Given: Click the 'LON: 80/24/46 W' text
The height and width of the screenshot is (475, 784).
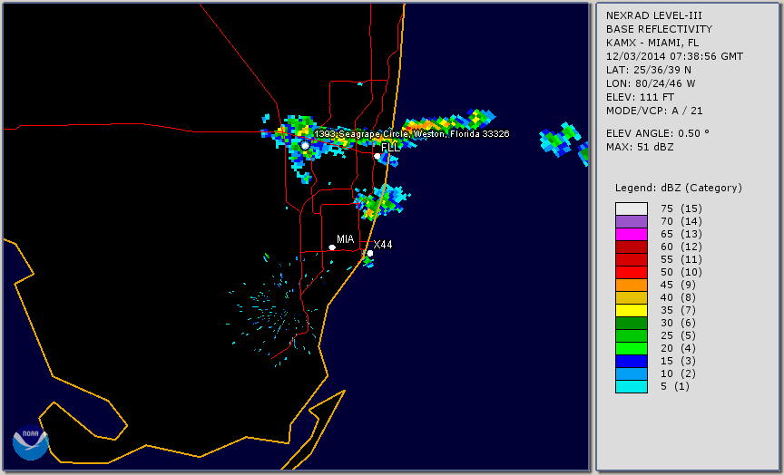Looking at the screenshot, I should click(x=651, y=83).
